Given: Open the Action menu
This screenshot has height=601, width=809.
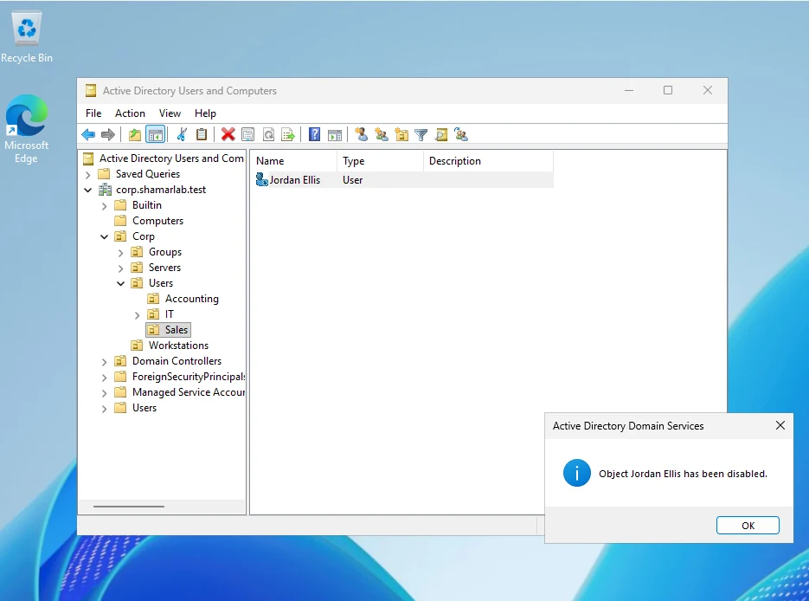Looking at the screenshot, I should click(x=130, y=113).
